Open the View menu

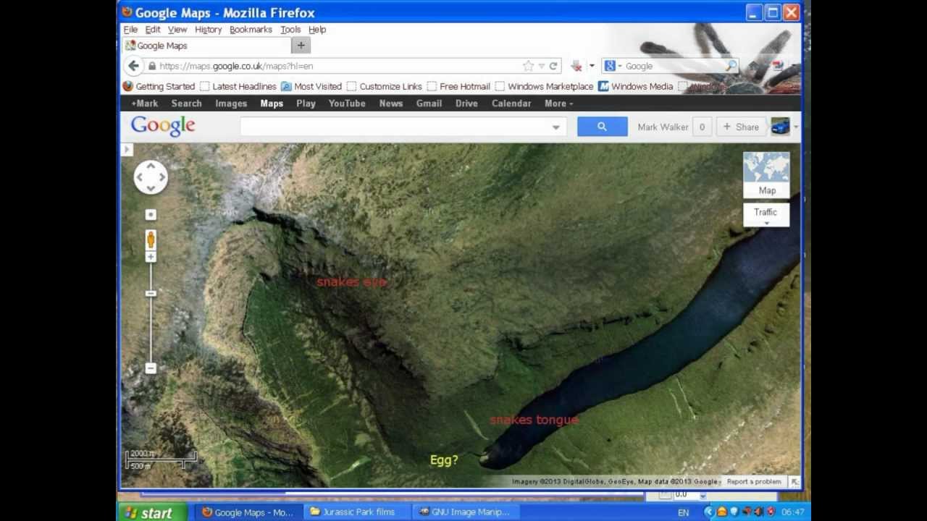(x=177, y=30)
